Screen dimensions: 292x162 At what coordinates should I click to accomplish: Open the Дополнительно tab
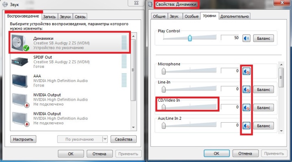pos(235,16)
